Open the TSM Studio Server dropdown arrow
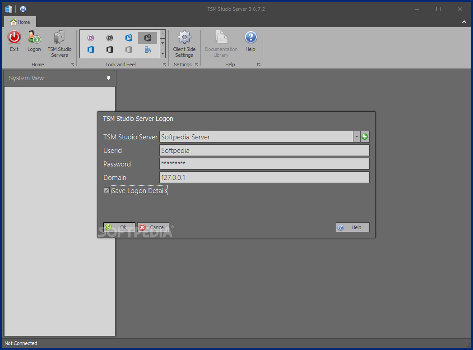 (x=357, y=137)
